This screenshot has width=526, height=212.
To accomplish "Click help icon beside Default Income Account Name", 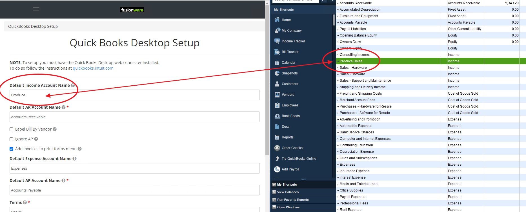I will click(x=73, y=85).
